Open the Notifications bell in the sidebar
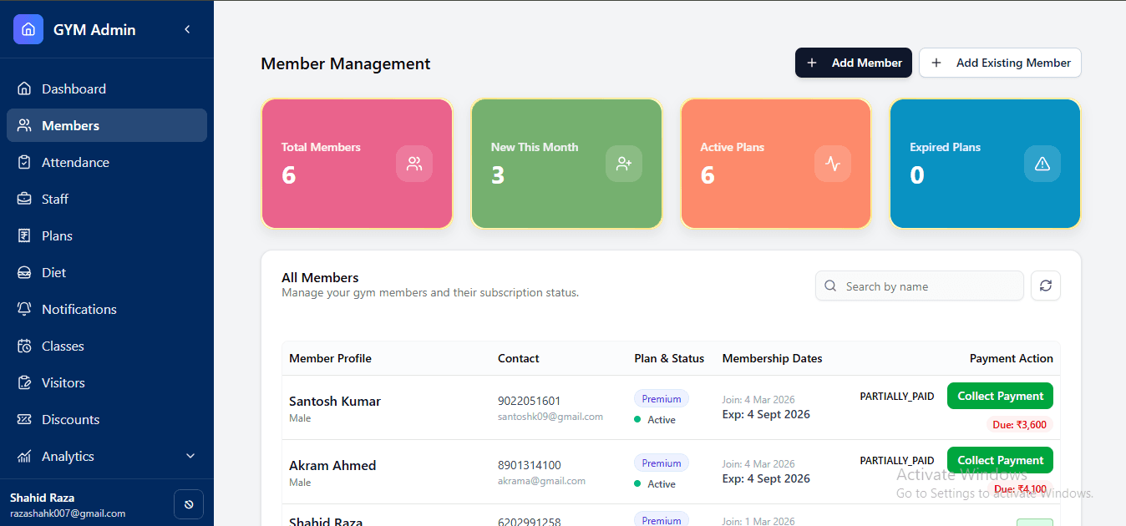Viewport: 1126px width, 526px height. [x=26, y=309]
